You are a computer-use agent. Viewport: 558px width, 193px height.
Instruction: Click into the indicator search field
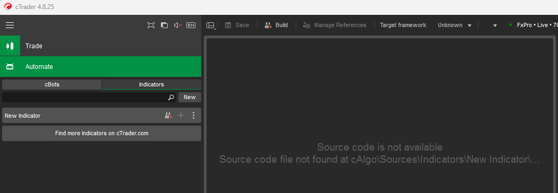(85, 98)
